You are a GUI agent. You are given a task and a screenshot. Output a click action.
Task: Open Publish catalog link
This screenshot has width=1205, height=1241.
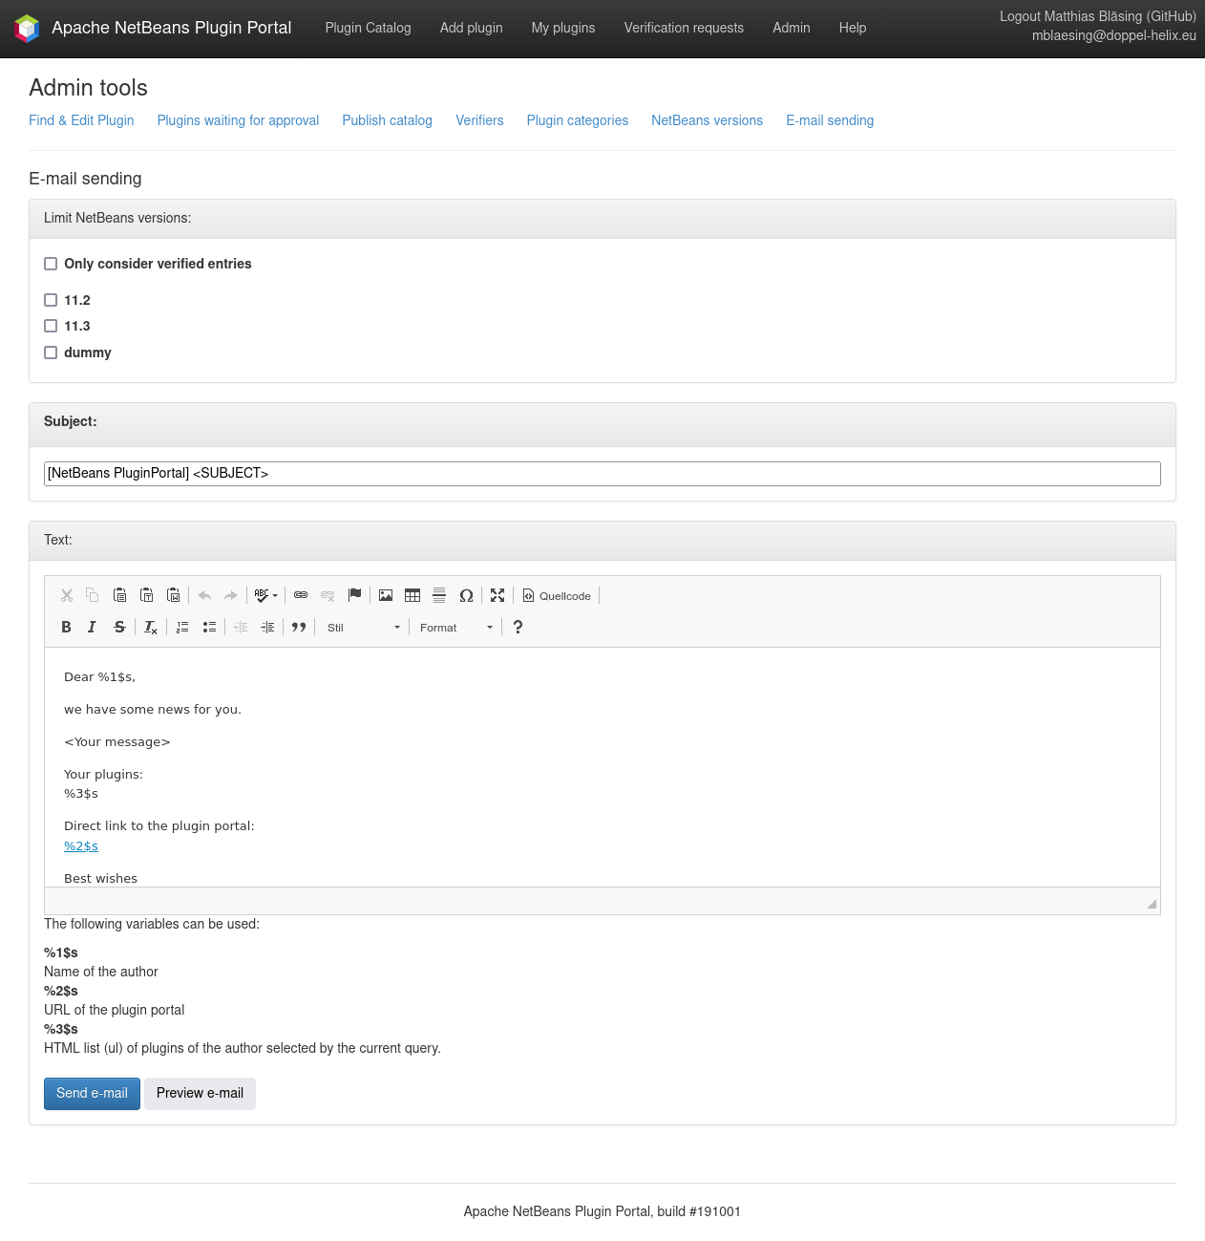click(388, 120)
